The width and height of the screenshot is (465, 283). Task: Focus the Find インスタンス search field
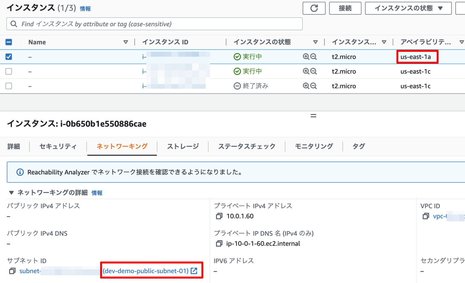pyautogui.click(x=154, y=24)
